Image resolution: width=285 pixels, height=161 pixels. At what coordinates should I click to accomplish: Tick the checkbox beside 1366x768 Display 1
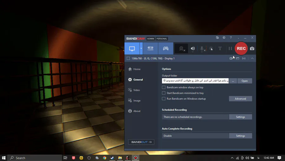pyautogui.click(x=128, y=58)
